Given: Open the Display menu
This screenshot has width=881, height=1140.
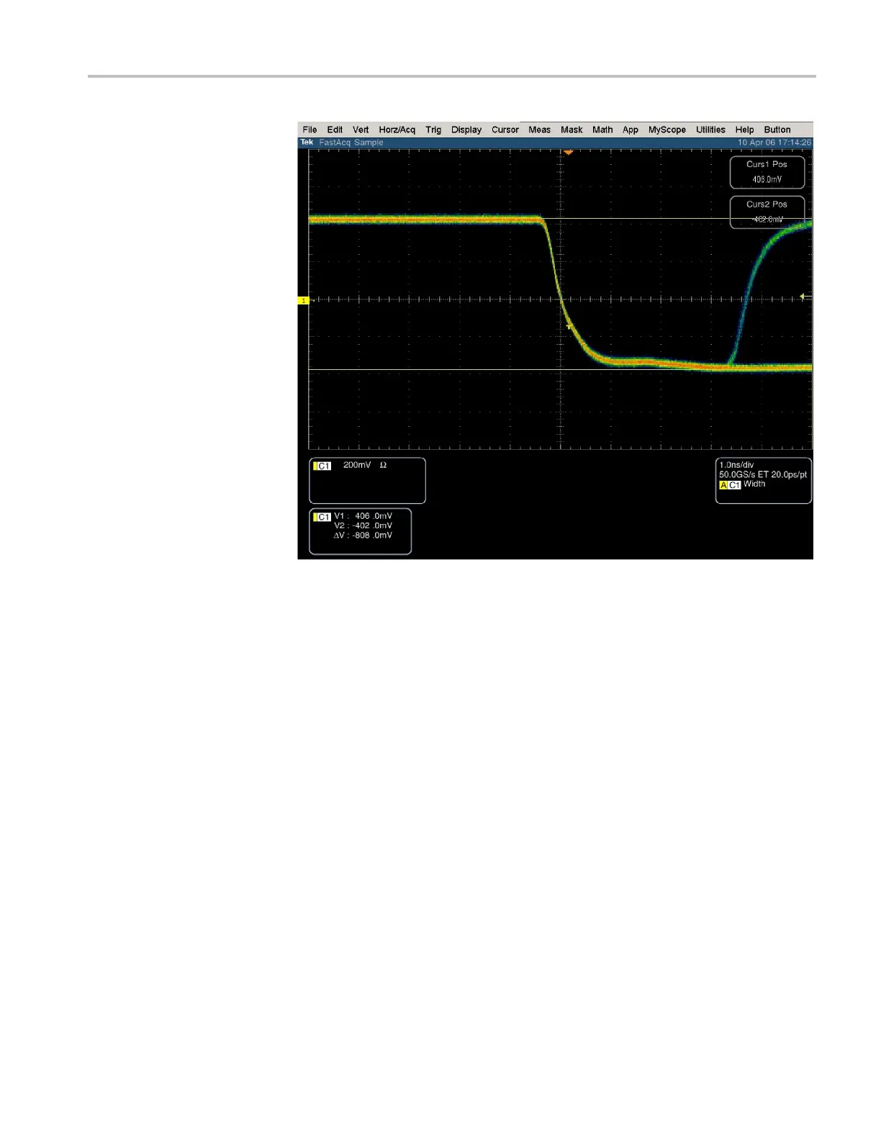Looking at the screenshot, I should click(x=466, y=130).
